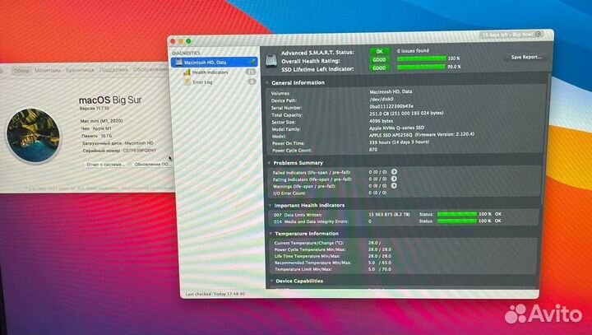Click GOOD badge for Overall Health Rating
Viewport: 592px width, 335px height.
point(379,59)
